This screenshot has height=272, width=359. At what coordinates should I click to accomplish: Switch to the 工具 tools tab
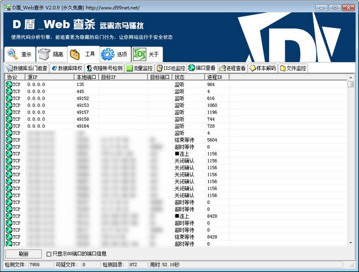pos(84,54)
